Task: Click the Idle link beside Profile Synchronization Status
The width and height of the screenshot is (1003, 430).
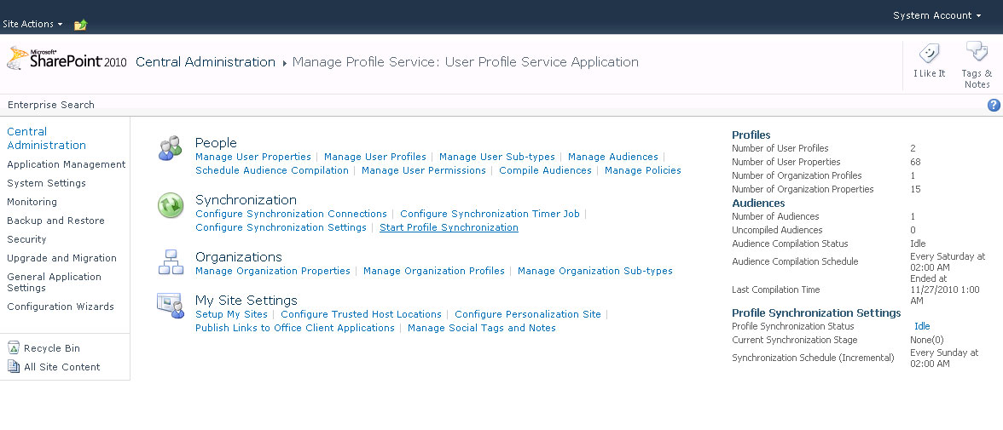Action: (x=922, y=326)
